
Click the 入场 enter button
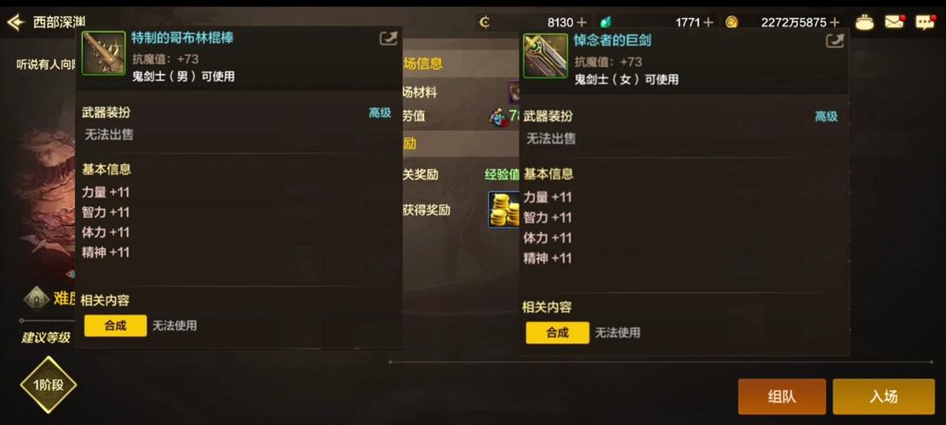[884, 397]
